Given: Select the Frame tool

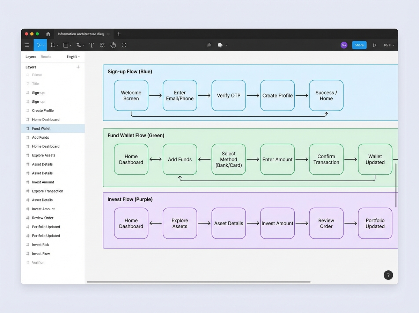Looking at the screenshot, I should 52,45.
